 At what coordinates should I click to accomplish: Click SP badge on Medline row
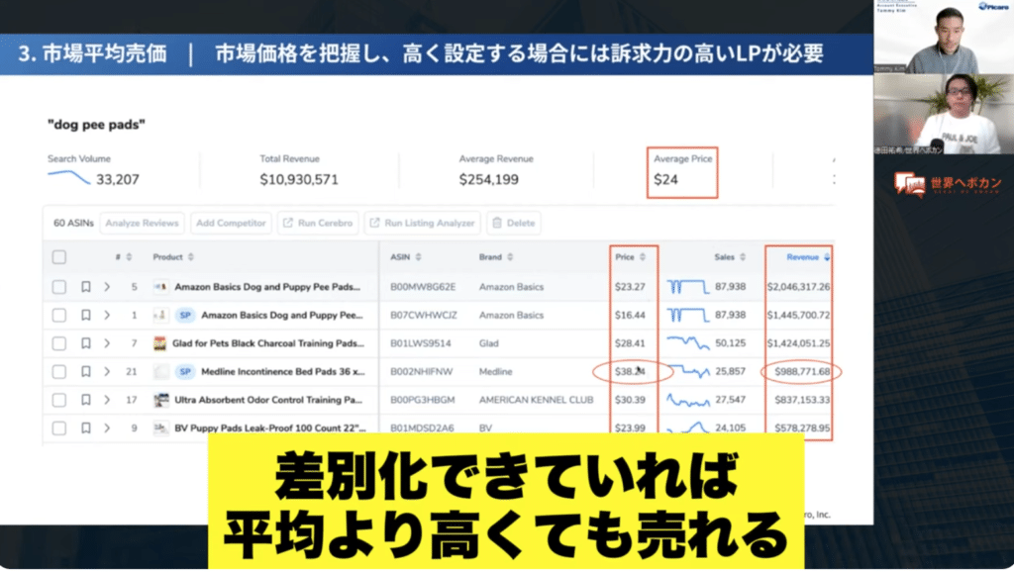[185, 371]
